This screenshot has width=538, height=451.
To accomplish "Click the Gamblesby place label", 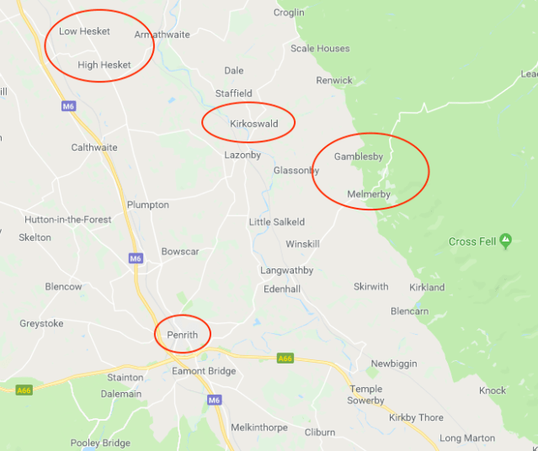I will tap(359, 157).
